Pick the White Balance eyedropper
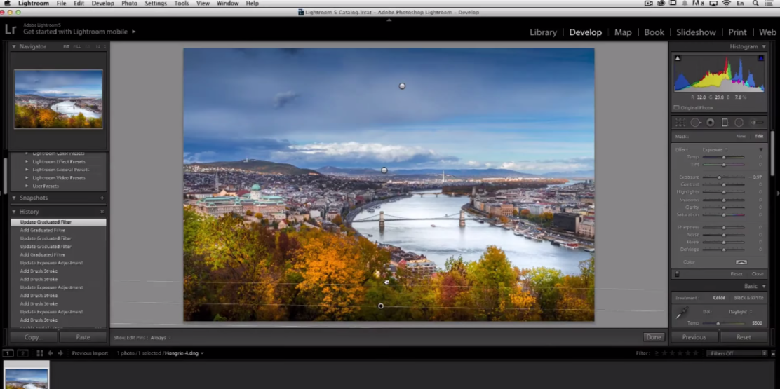The height and width of the screenshot is (389, 780). [681, 315]
